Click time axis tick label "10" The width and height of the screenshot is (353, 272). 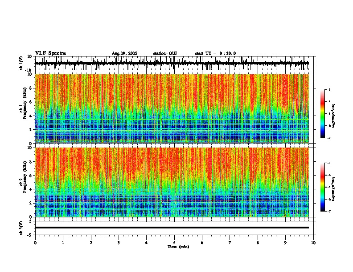(x=313, y=243)
